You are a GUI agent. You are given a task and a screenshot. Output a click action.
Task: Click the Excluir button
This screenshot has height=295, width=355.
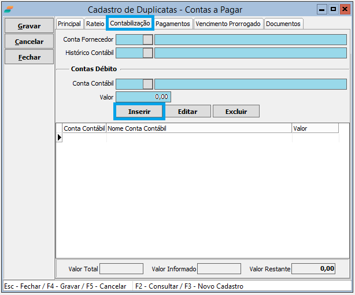tap(236, 111)
